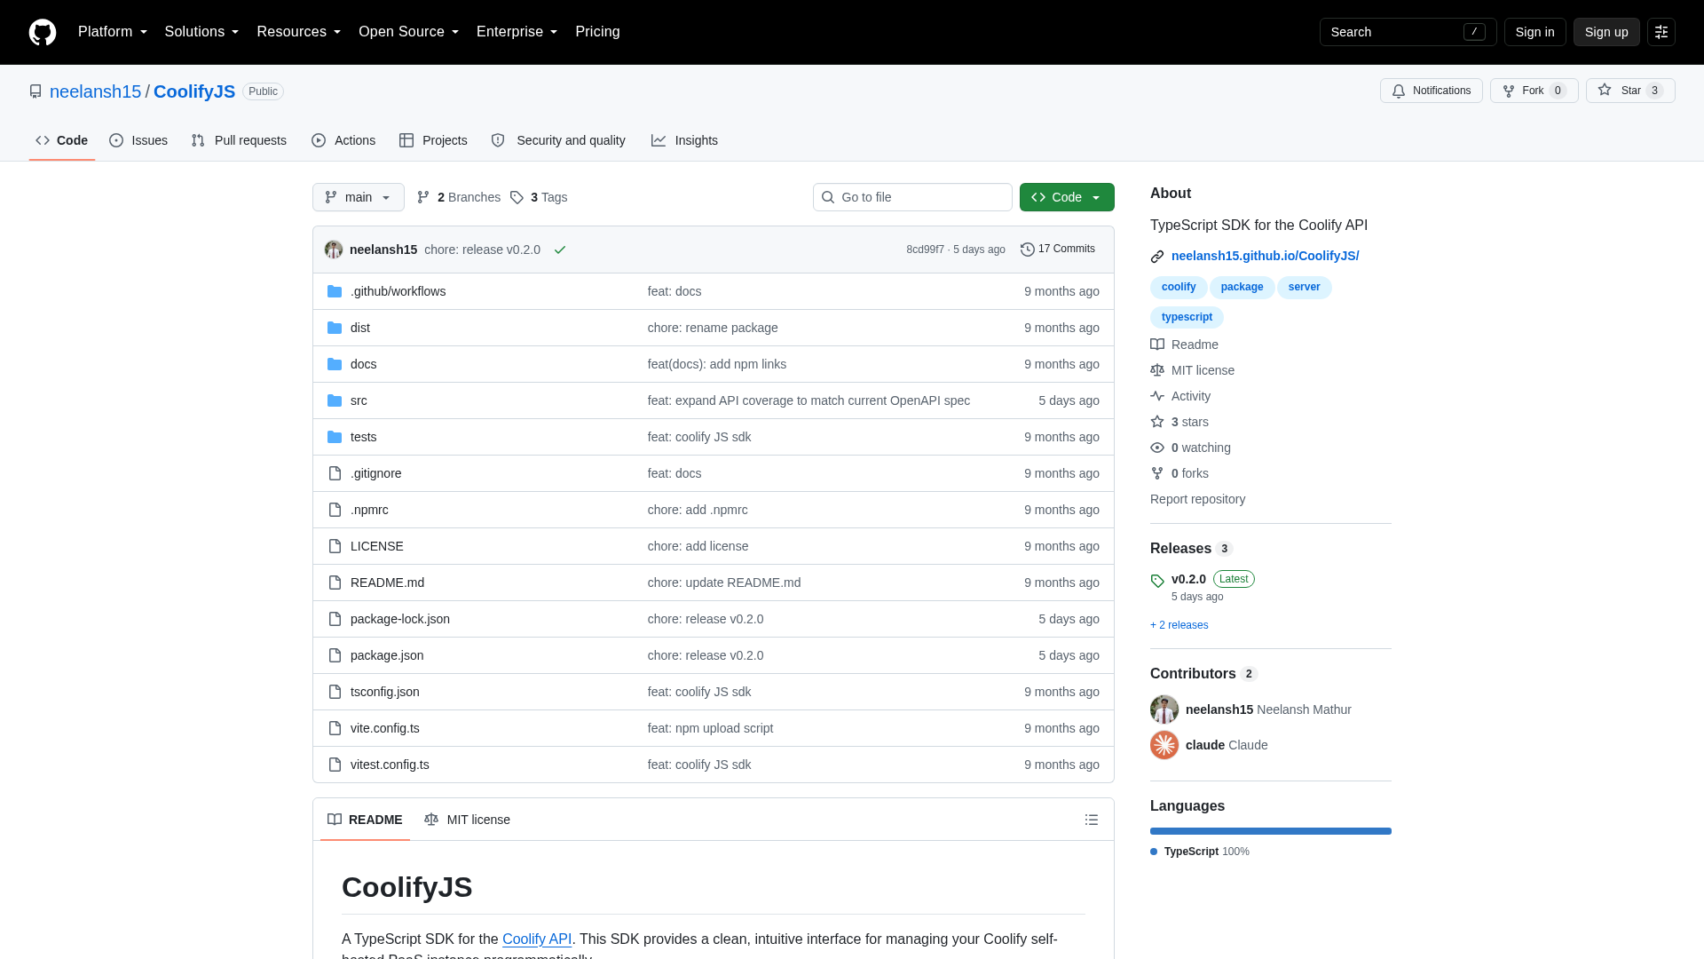Open the Insights tab
This screenshot has width=1704, height=959.
[x=684, y=140]
